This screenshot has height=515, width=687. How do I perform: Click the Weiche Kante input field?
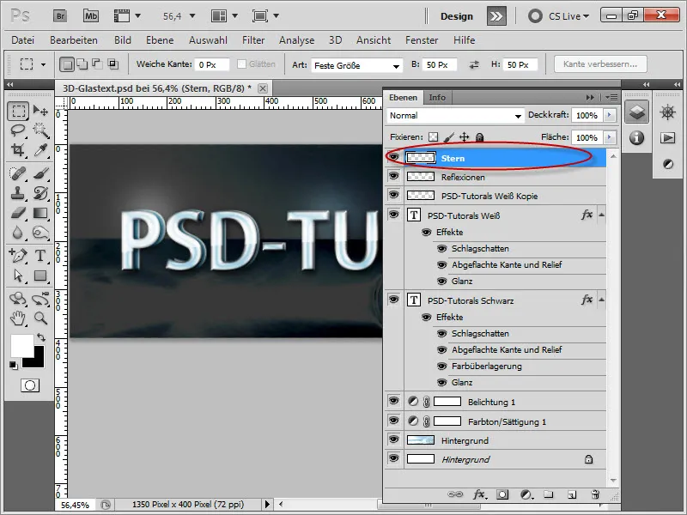(x=212, y=65)
